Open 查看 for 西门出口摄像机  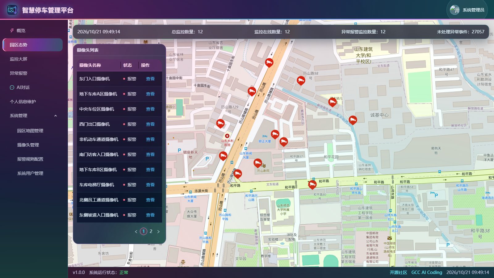pos(150,124)
